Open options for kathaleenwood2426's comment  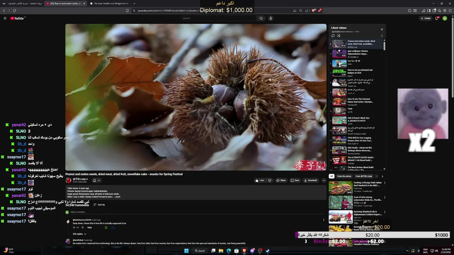[x=323, y=220]
